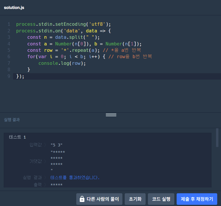Click the Number(n[0]) expression on line 4
Screen dimensions: 221x206
72,44
